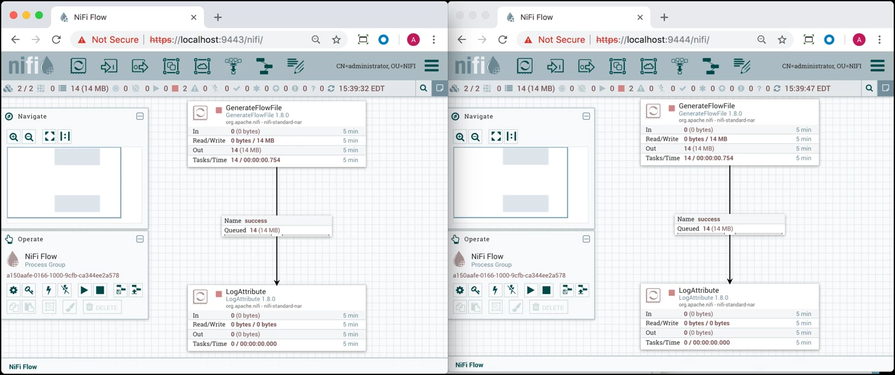Select the Output Port icon in left window
Image resolution: width=895 pixels, height=375 pixels.
(140, 66)
